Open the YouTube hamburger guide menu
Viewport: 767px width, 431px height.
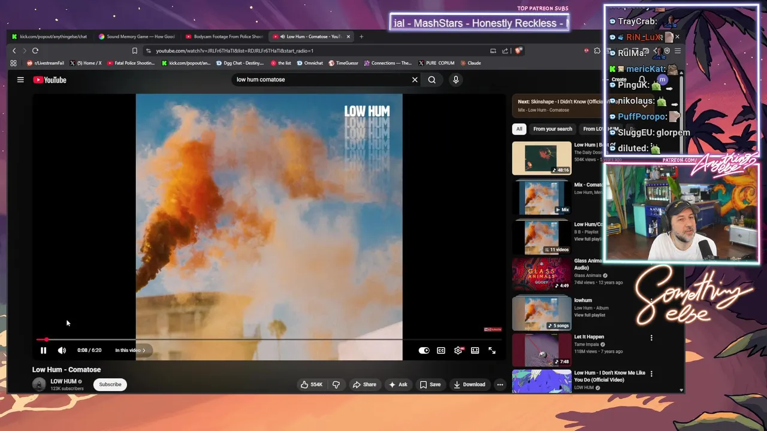click(x=20, y=80)
